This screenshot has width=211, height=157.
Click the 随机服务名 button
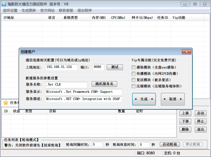(x=104, y=84)
